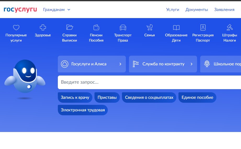
Task: Select the gavel icon for Штрафы Налоги
Action: pyautogui.click(x=230, y=27)
